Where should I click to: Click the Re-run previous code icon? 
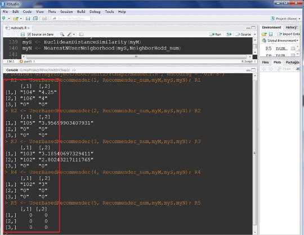tap(229, 34)
